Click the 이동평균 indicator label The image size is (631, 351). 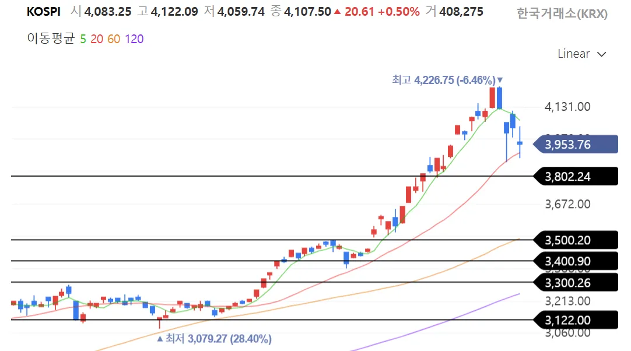tap(51, 39)
